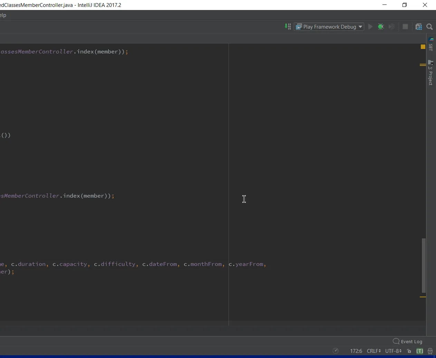Click the upper index(member) call at assesMemberController
Screen dimensions: 436x358
pyautogui.click(x=100, y=52)
